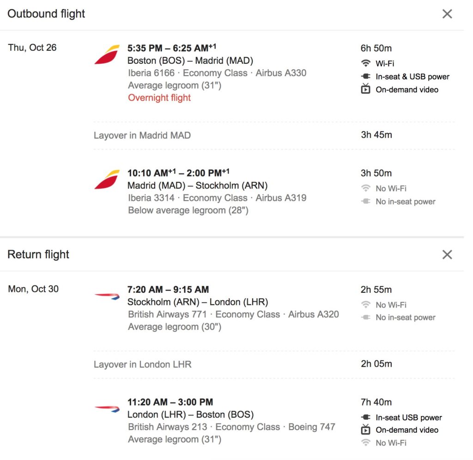
Task: Click the red Overnight flight text
Action: point(159,97)
